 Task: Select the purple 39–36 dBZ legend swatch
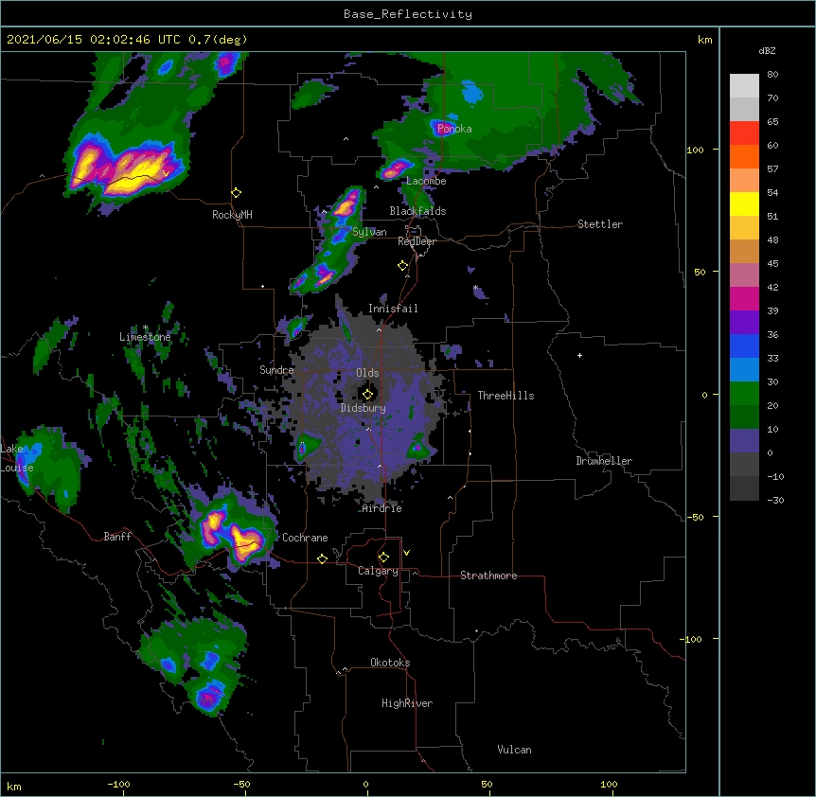tap(744, 322)
